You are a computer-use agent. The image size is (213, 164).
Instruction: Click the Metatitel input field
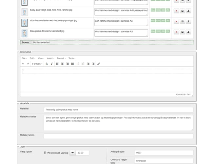click(118, 110)
